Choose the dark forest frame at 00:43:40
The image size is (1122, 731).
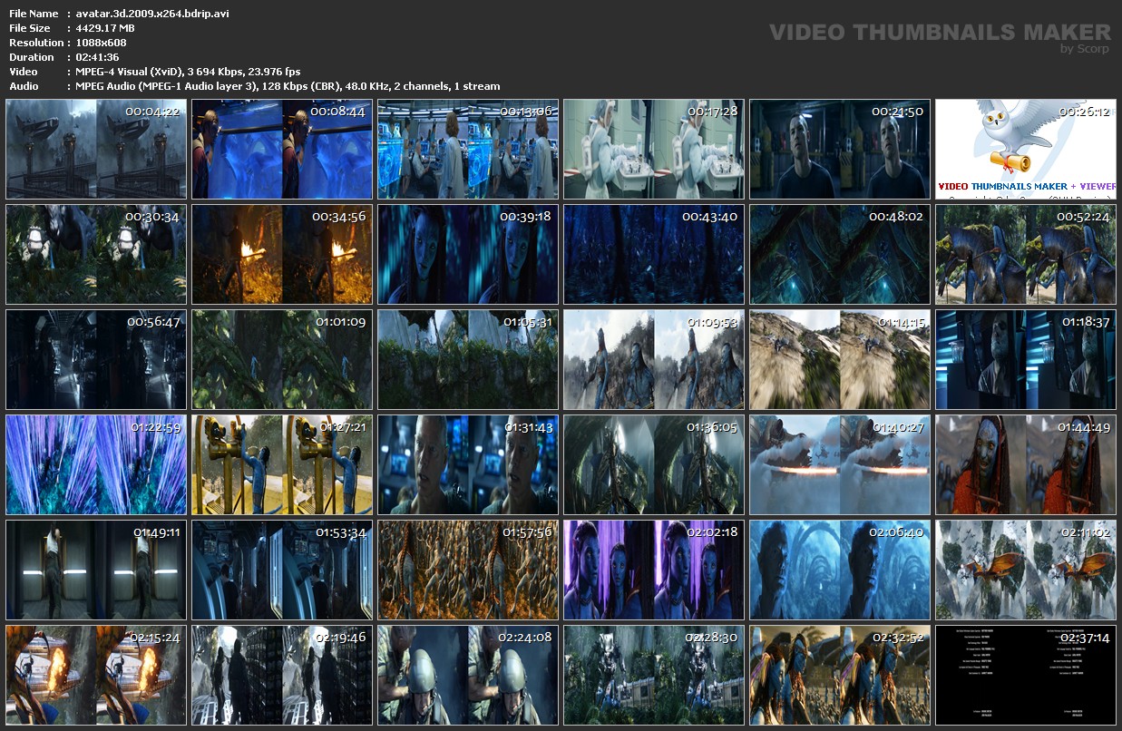654,254
